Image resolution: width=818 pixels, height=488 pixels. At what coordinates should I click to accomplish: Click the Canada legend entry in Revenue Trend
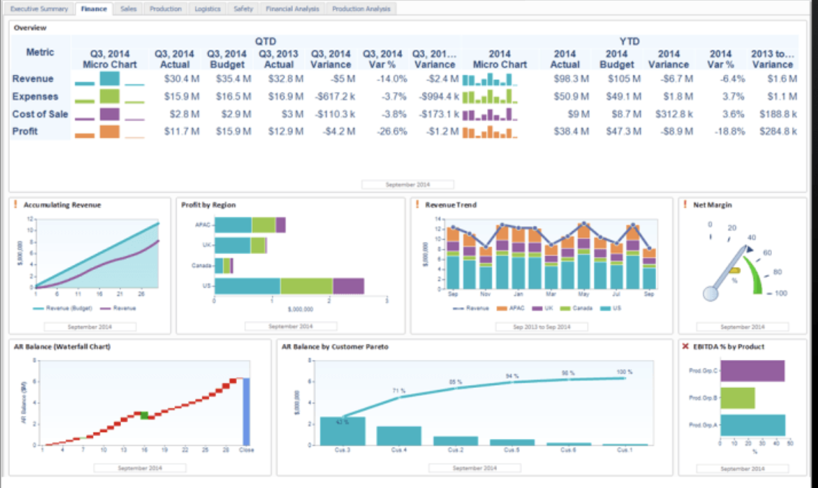click(x=577, y=308)
